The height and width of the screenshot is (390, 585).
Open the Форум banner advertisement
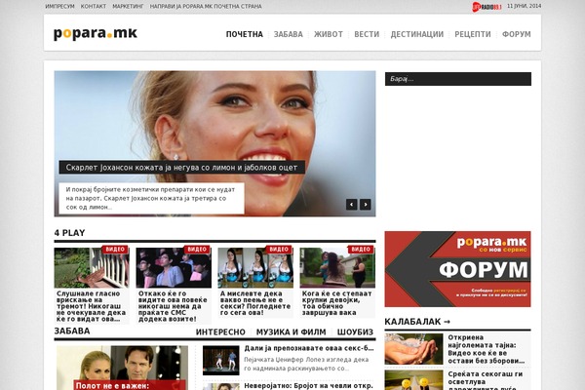click(x=457, y=268)
